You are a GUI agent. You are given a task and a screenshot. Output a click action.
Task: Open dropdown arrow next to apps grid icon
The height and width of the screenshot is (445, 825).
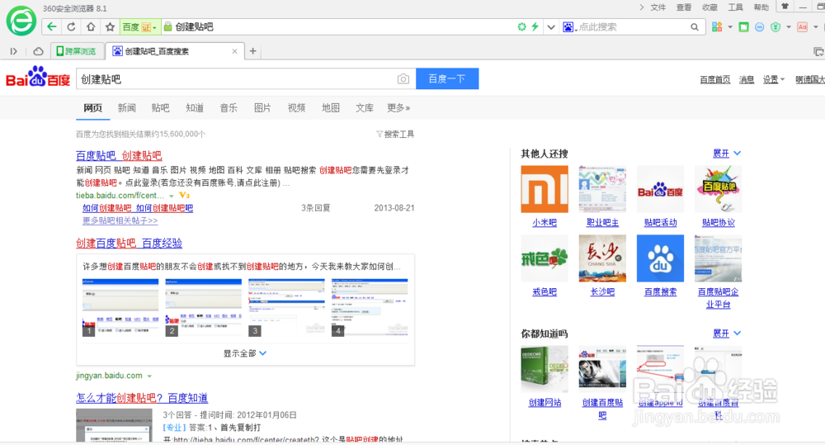click(730, 27)
